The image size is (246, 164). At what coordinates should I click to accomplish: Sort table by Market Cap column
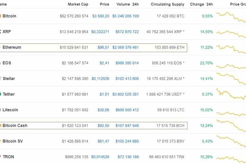click(x=78, y=4)
